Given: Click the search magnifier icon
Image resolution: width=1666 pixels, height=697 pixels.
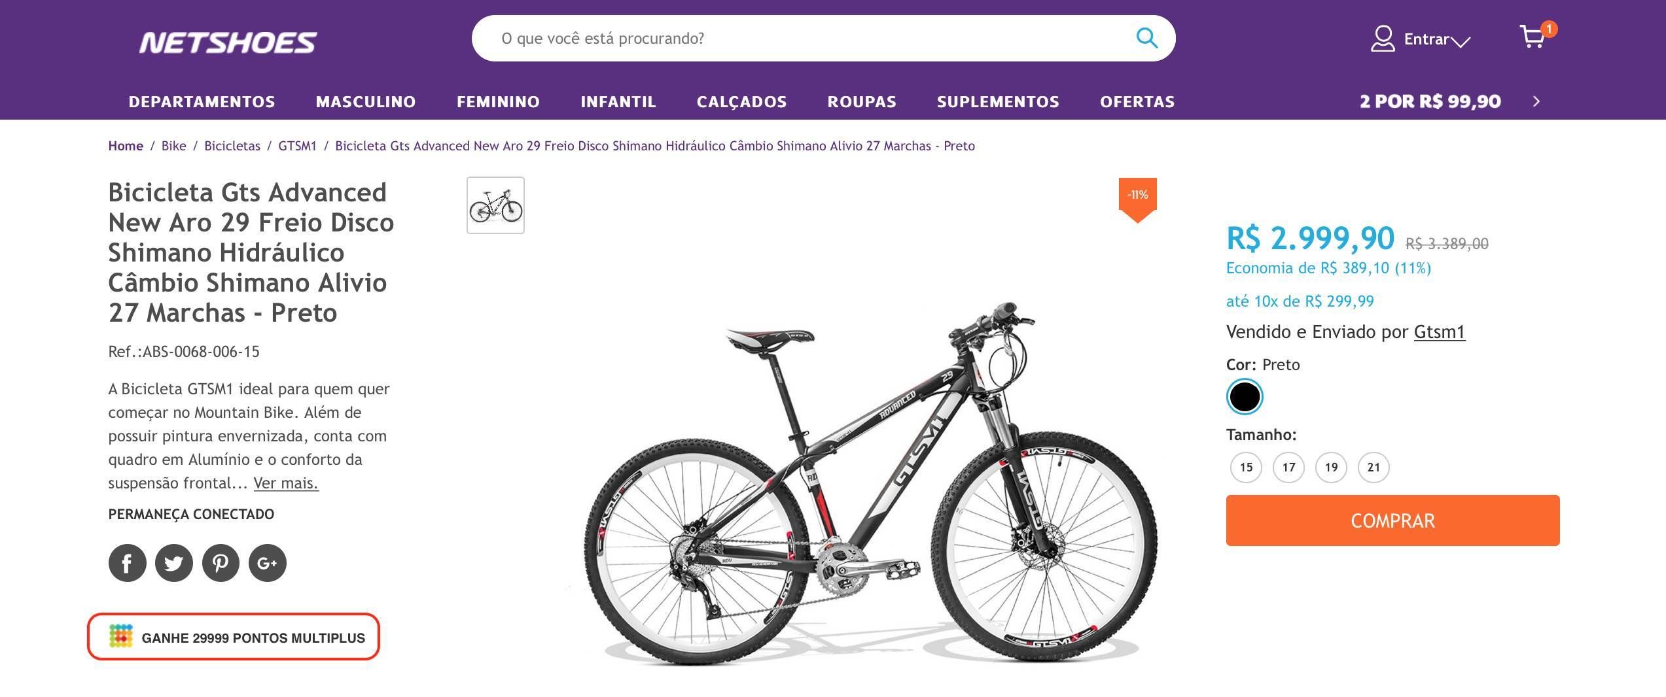Looking at the screenshot, I should click(1146, 38).
